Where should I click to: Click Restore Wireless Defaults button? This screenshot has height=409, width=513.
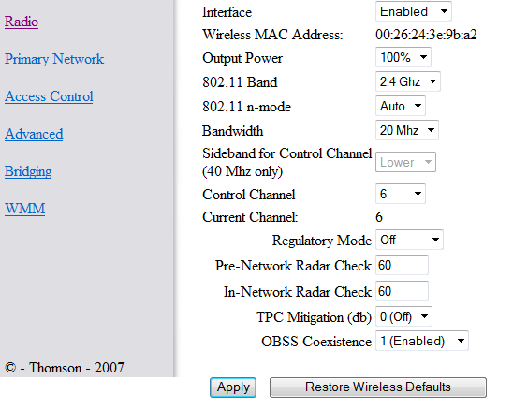pos(378,387)
